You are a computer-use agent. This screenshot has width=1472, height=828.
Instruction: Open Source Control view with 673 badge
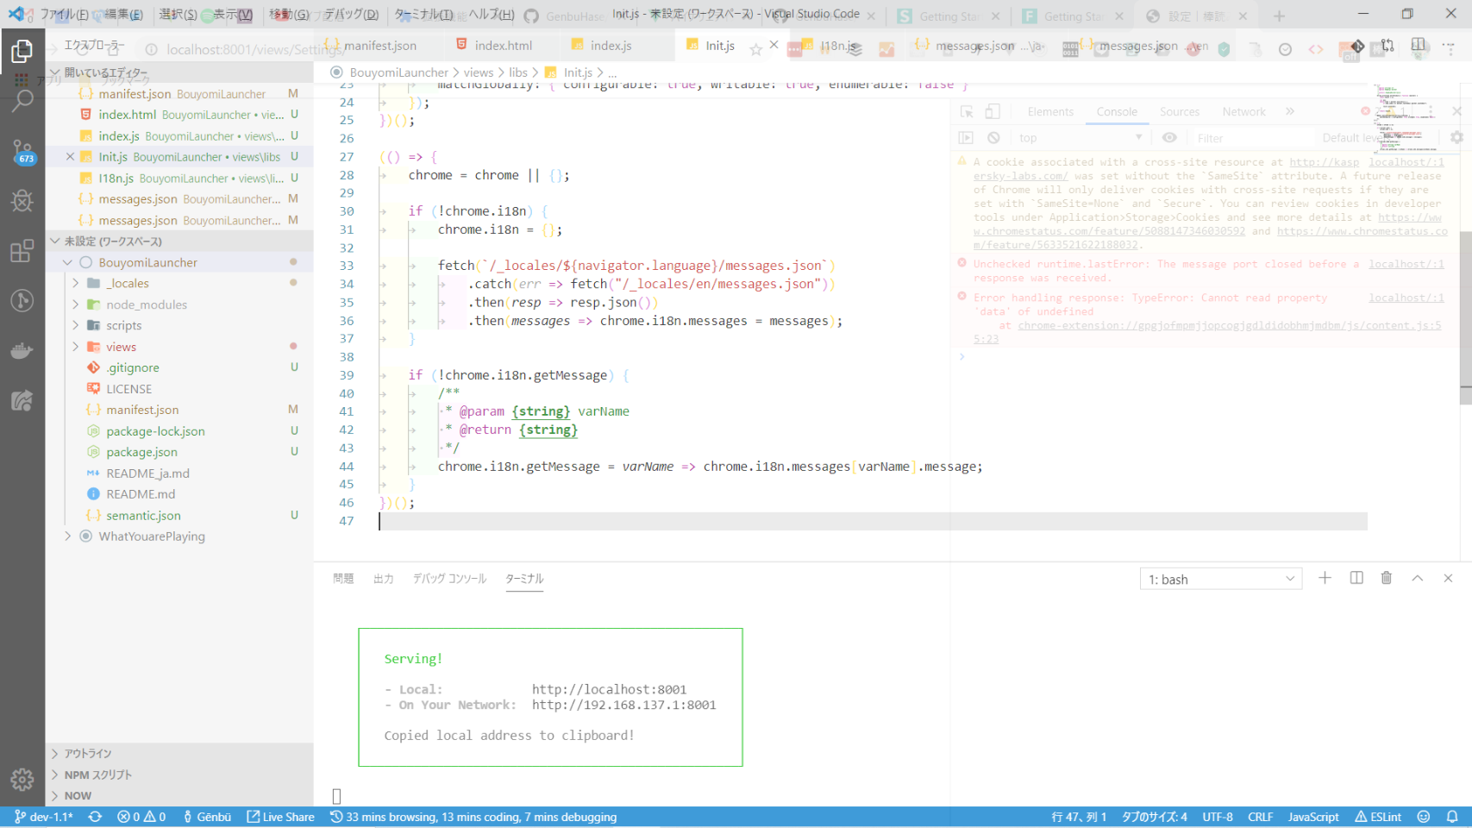point(22,152)
